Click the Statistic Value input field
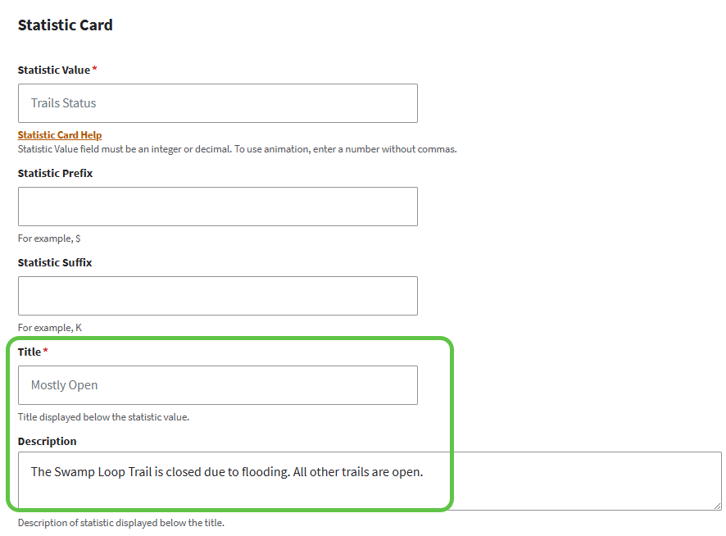726x536 pixels. click(218, 103)
